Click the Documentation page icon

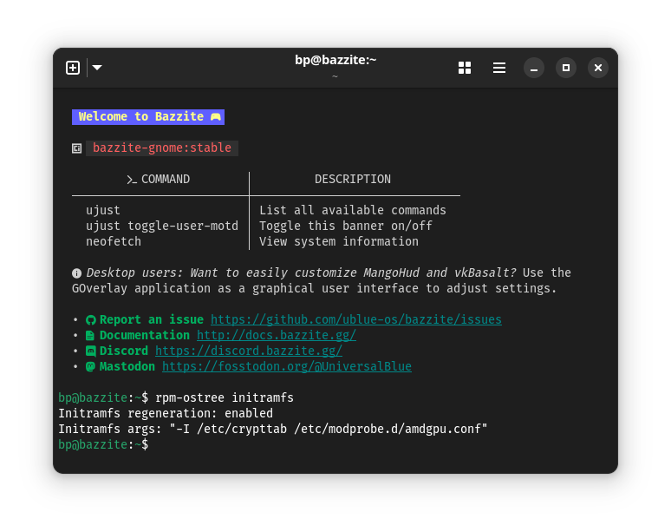[90, 336]
